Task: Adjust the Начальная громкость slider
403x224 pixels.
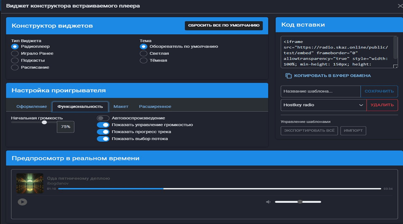Action: click(x=44, y=122)
